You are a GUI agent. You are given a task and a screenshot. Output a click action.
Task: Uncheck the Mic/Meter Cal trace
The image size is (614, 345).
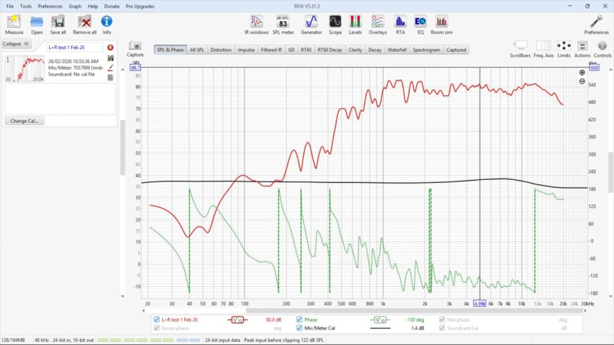pos(300,328)
